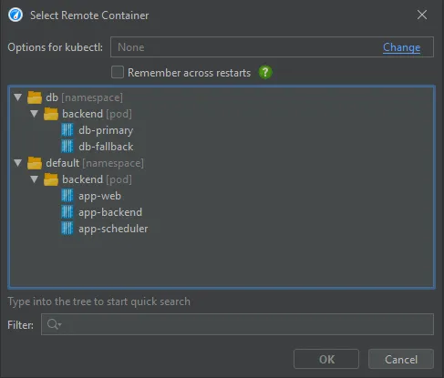Viewport: 444px width, 378px height.
Task: Click the container icon beside app-web
Action: click(67, 196)
